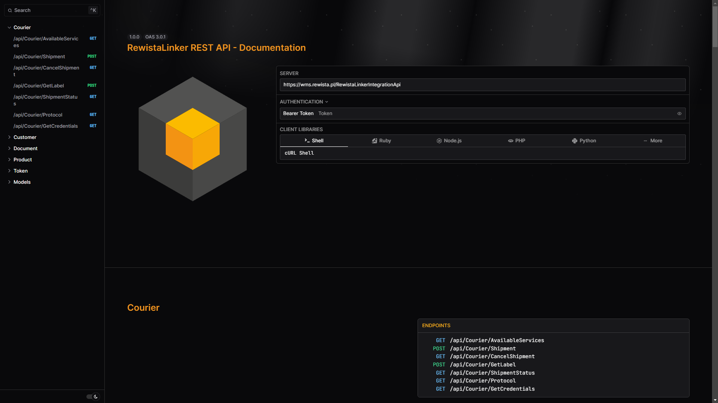The image size is (718, 403).
Task: Click the search magnifier icon
Action: pos(10,10)
